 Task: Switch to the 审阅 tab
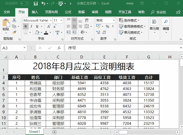[95, 12]
